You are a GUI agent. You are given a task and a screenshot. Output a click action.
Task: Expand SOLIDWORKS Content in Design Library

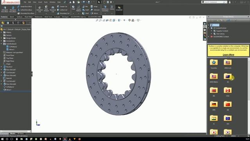pos(209,36)
